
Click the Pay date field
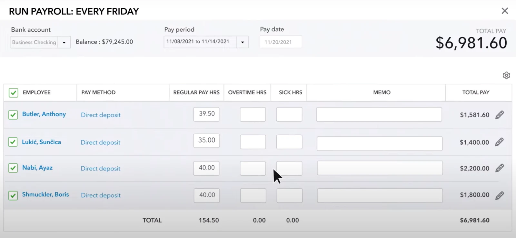[x=281, y=42]
